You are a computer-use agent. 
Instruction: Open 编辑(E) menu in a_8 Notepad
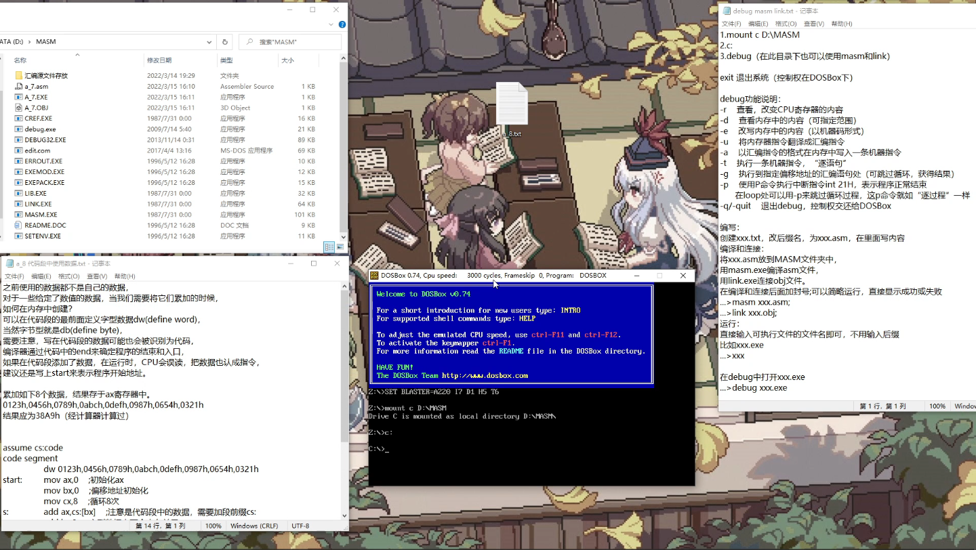(41, 276)
